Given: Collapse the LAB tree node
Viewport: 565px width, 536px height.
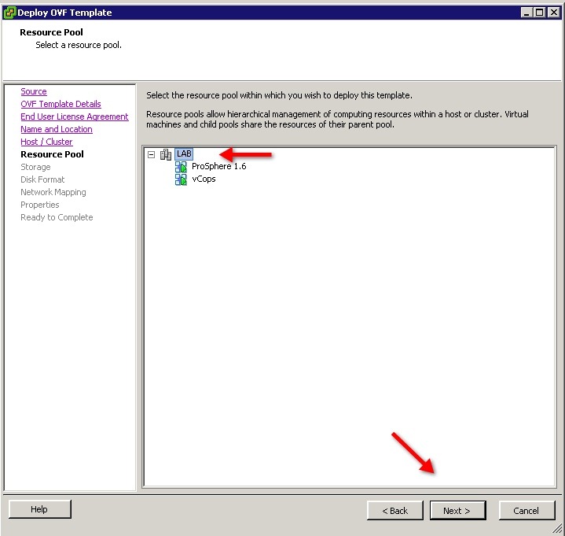Looking at the screenshot, I should pos(152,154).
